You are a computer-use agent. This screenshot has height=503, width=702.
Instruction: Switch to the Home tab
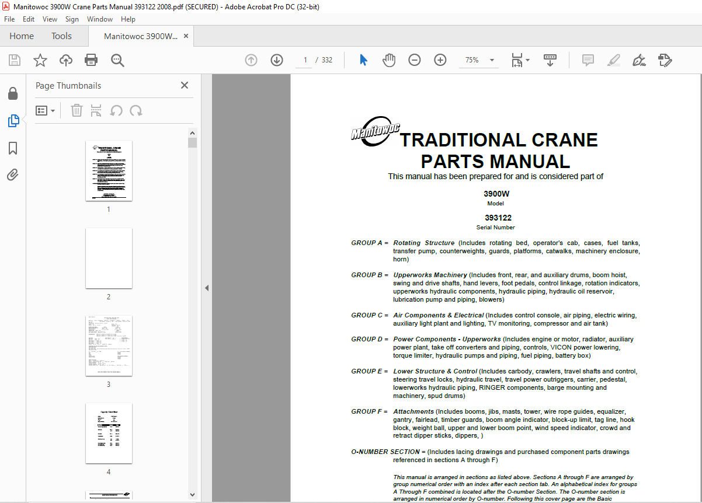[22, 36]
